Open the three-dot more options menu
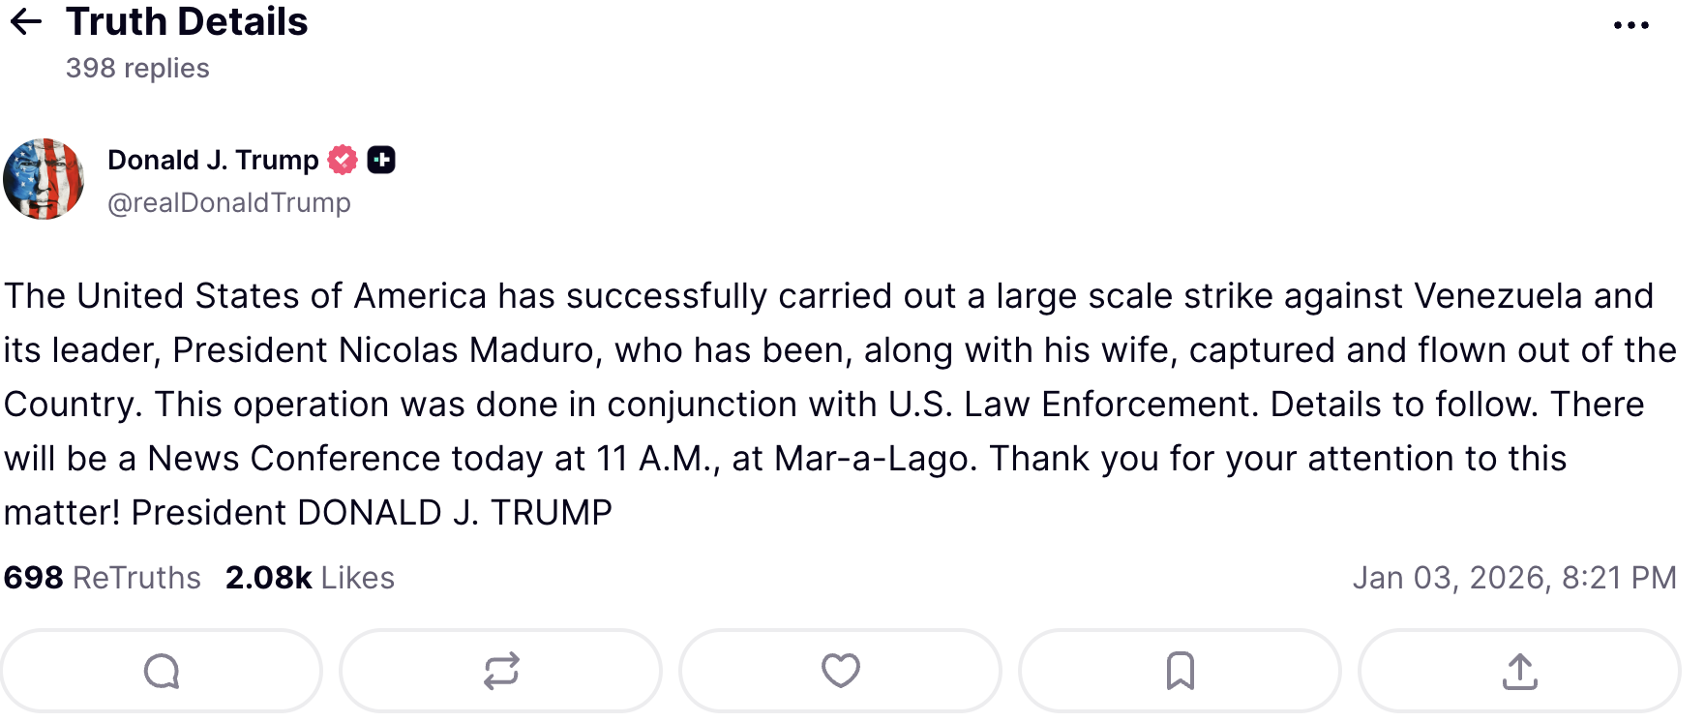 1630,26
